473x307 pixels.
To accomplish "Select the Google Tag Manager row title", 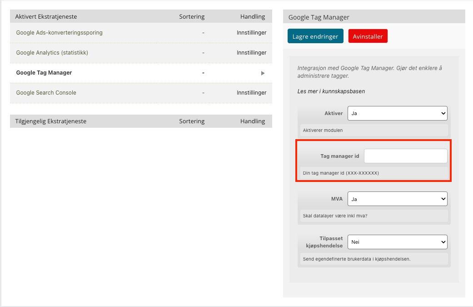I will (44, 73).
